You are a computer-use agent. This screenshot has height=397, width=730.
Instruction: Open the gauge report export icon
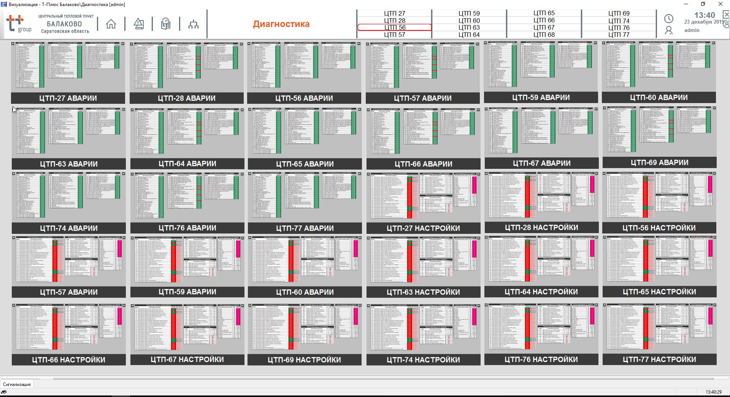166,24
